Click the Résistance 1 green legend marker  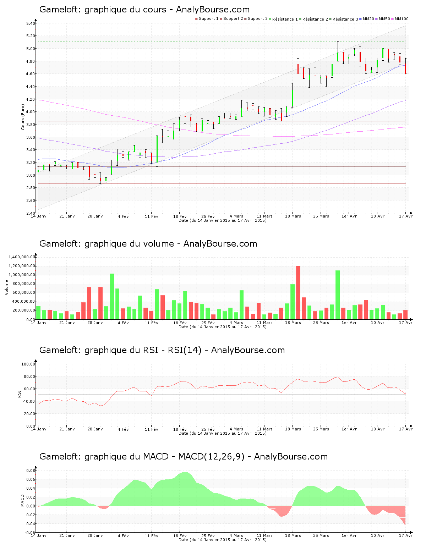[270, 19]
